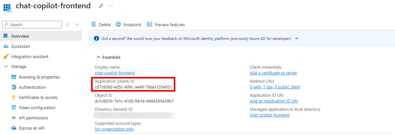
Task: Click Add a certificate or secret link
Action: coord(273,73)
